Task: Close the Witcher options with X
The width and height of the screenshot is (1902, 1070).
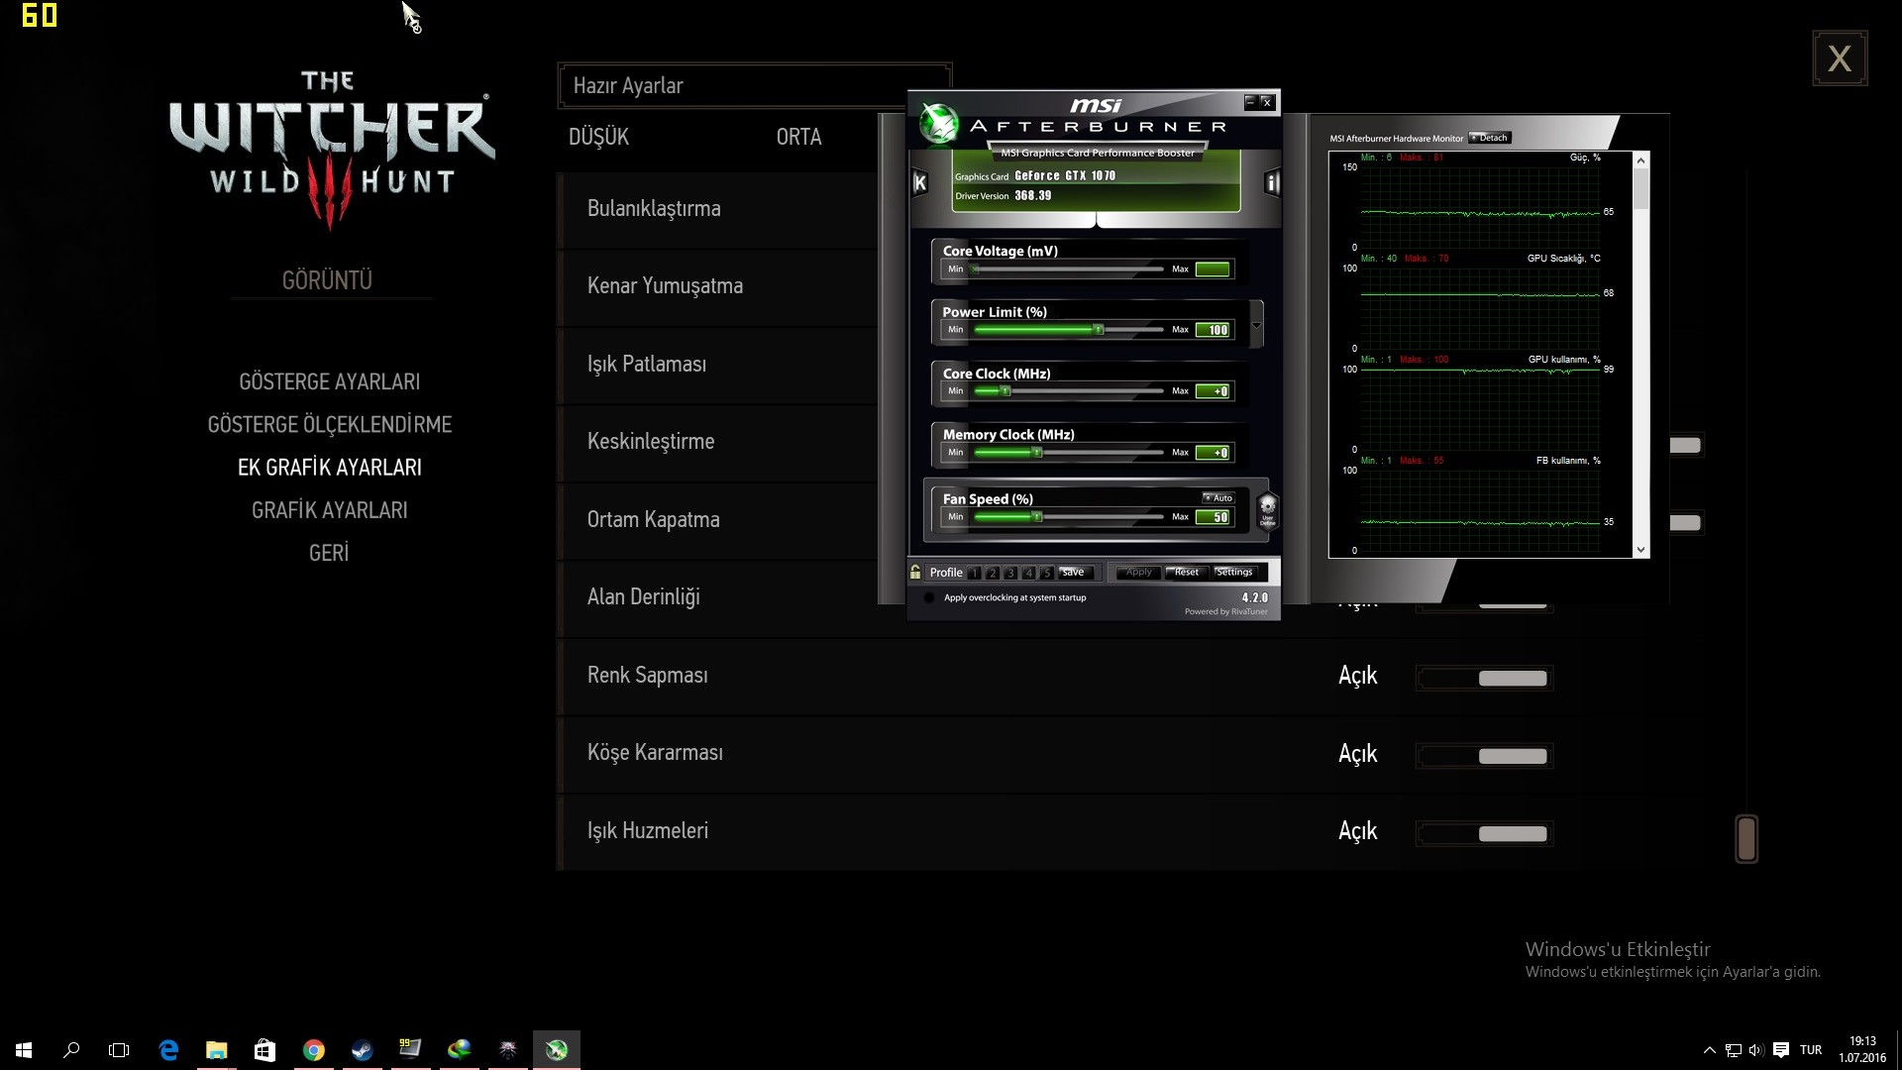Action: point(1840,58)
